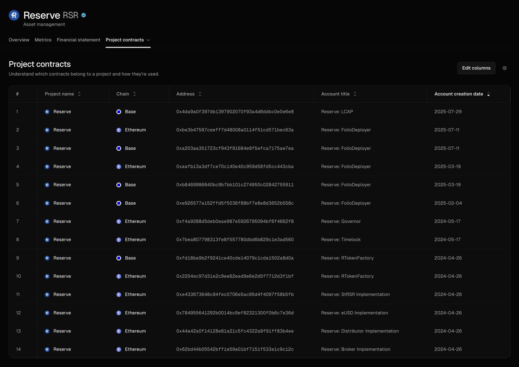The width and height of the screenshot is (519, 367).
Task: Toggle Account creation date sort arrow
Action: [x=488, y=94]
